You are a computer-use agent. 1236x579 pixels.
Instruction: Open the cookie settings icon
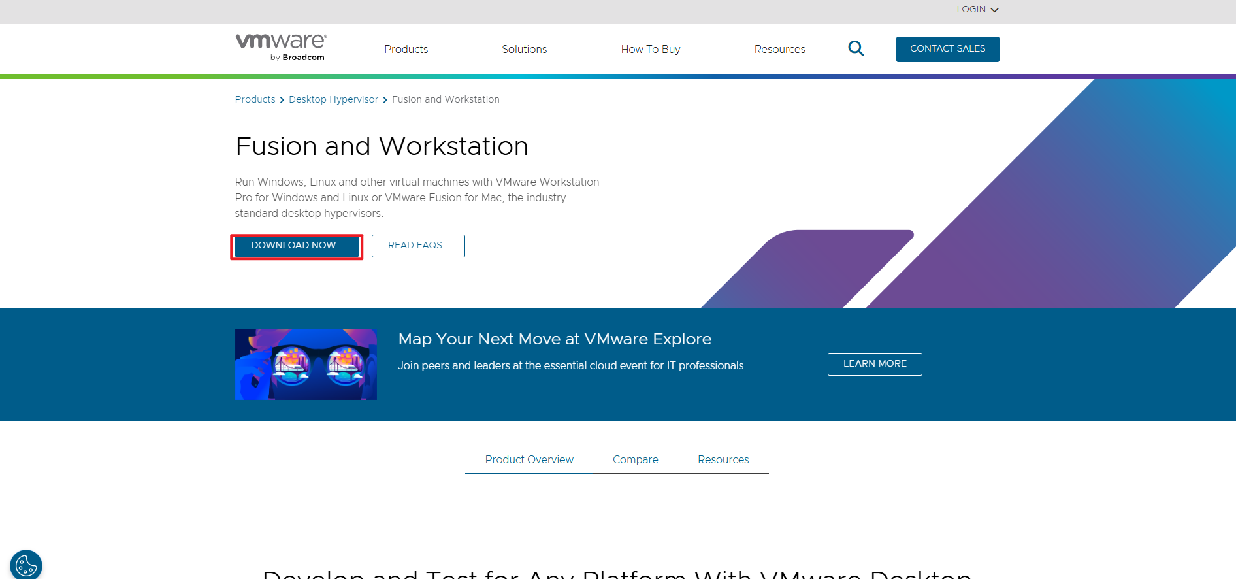click(x=26, y=565)
